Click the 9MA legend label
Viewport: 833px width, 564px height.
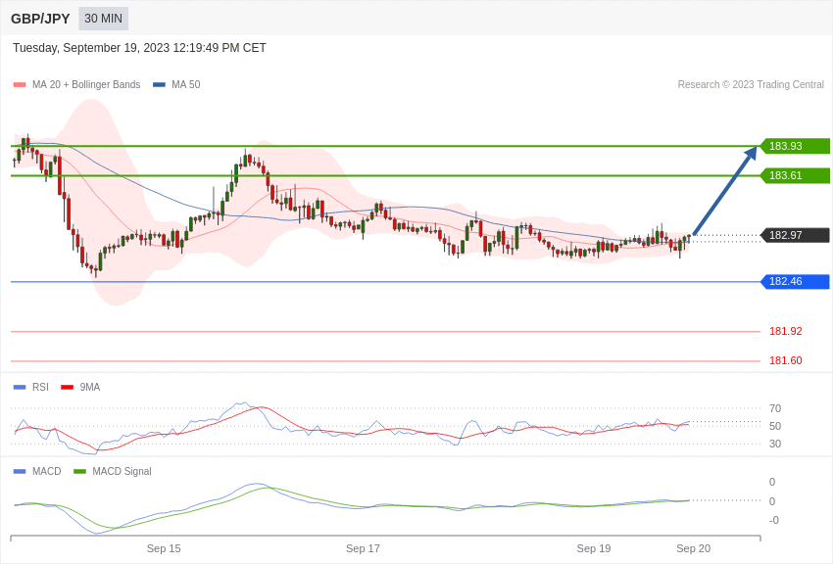coord(90,388)
